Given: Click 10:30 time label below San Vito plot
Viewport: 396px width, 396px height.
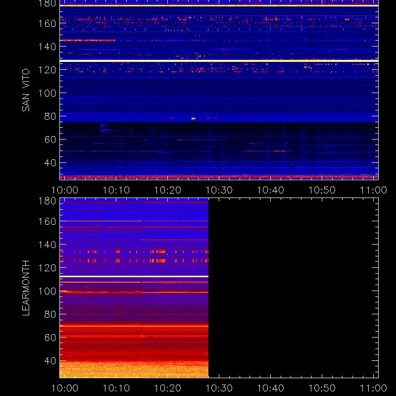Looking at the screenshot, I should (x=219, y=190).
